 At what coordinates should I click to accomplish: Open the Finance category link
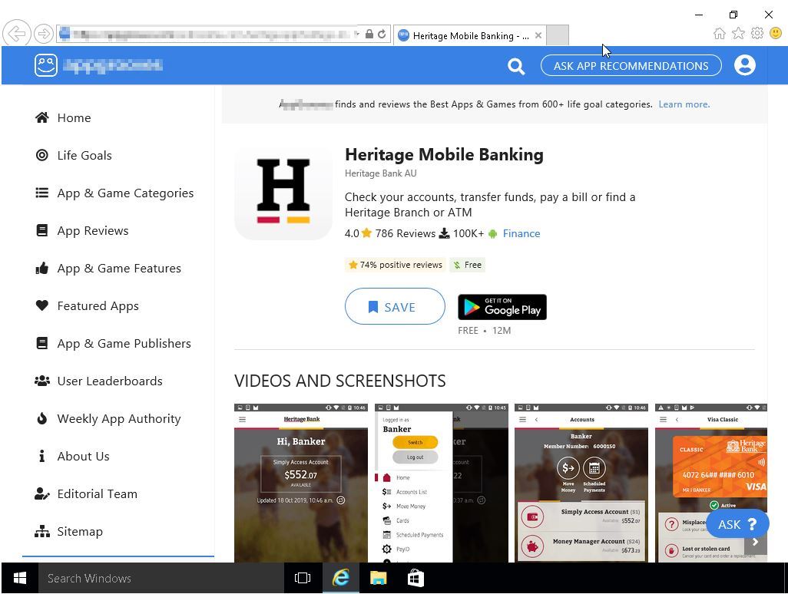[521, 233]
